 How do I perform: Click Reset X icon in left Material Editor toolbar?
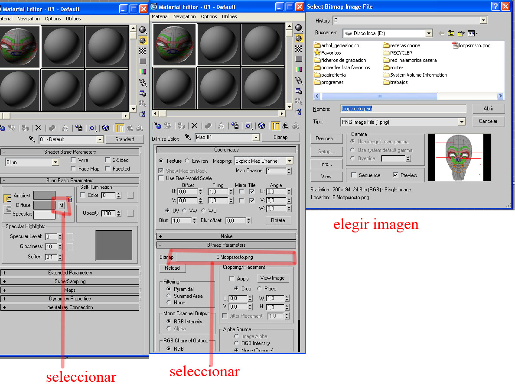tap(38, 128)
